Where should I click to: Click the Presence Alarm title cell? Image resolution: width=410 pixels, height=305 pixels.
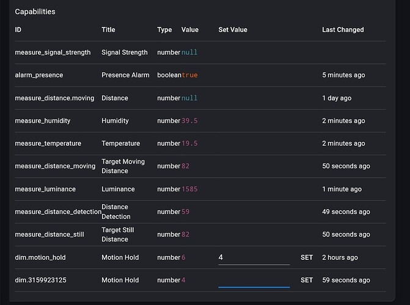pos(125,75)
